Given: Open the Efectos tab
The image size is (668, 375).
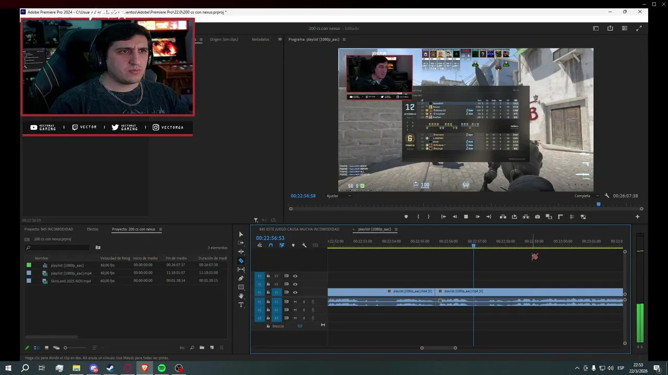Looking at the screenshot, I should [92, 229].
